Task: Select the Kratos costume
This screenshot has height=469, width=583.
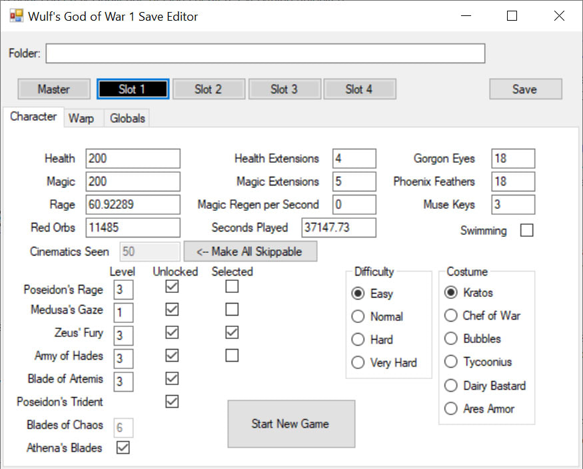Action: tap(469, 293)
